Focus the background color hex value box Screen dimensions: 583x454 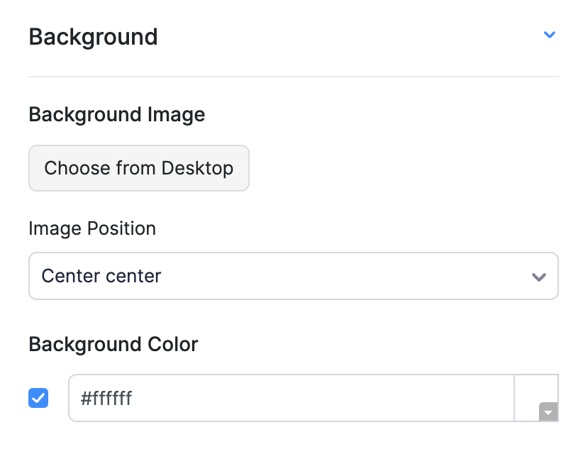click(x=291, y=398)
